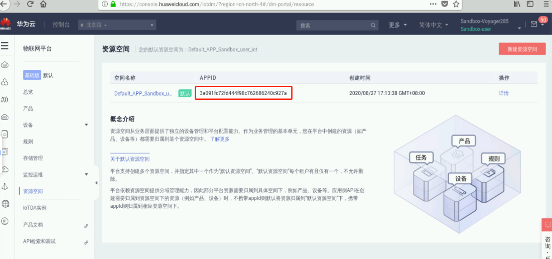
Task: Click the site information (i) icon
Action: click(x=105, y=4)
